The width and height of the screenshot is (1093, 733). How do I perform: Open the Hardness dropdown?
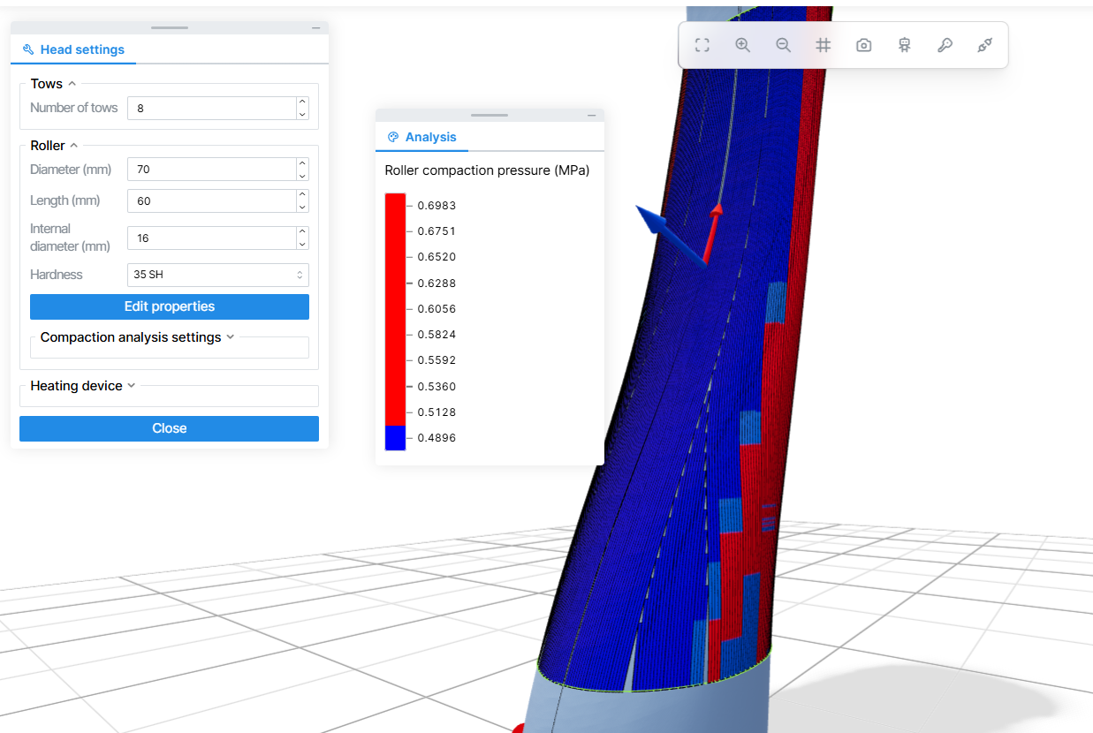point(218,275)
